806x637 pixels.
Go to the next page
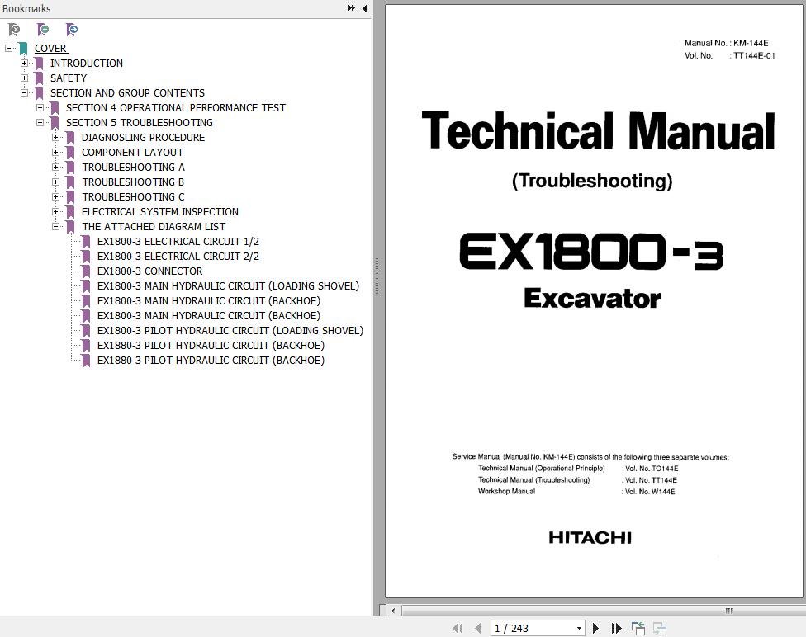pyautogui.click(x=595, y=628)
